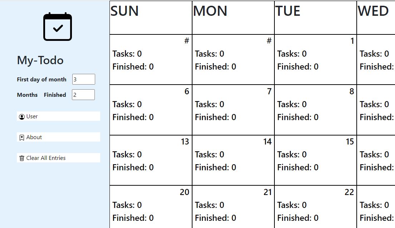Open the day 13 calendar cell

coord(151,160)
